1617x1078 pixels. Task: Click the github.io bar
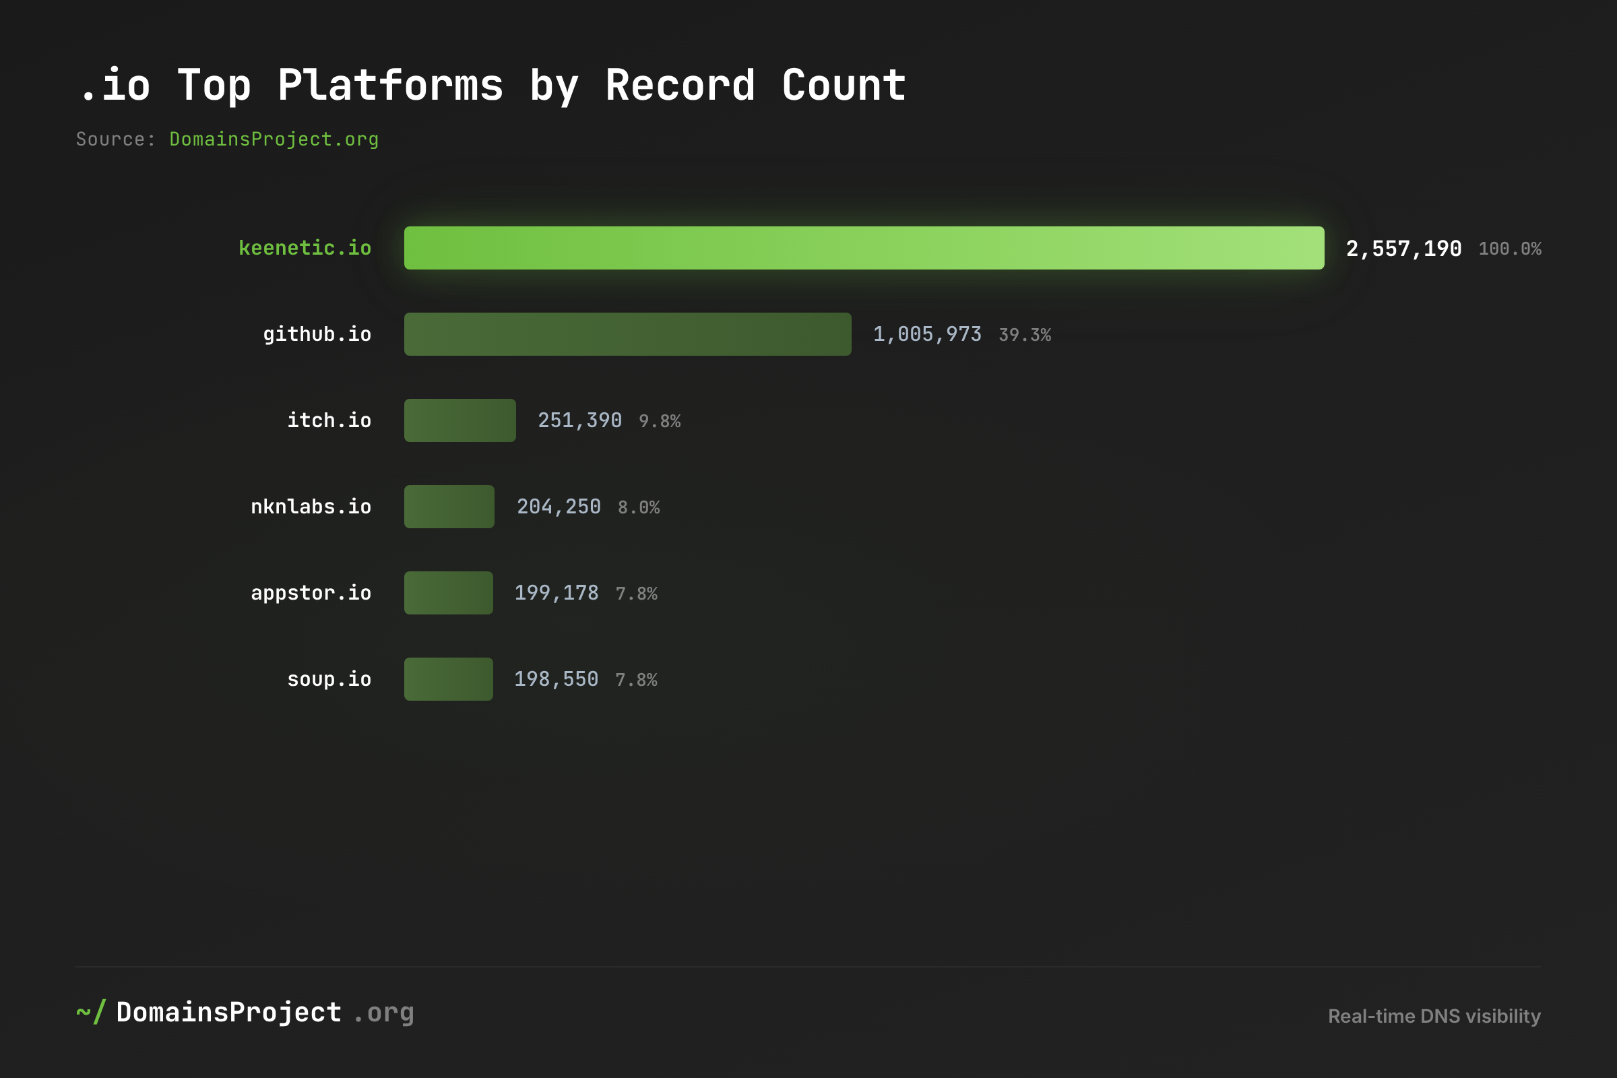(x=628, y=334)
